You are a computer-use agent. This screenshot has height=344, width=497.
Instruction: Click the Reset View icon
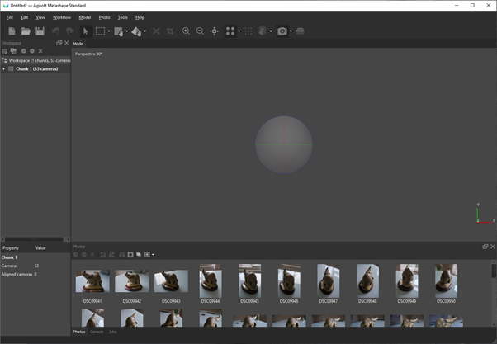tap(215, 31)
